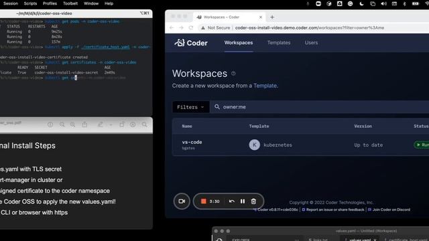Viewport: 429px width, 241px height.
Task: Zoom in in the PDF viewer
Action: click(72, 125)
